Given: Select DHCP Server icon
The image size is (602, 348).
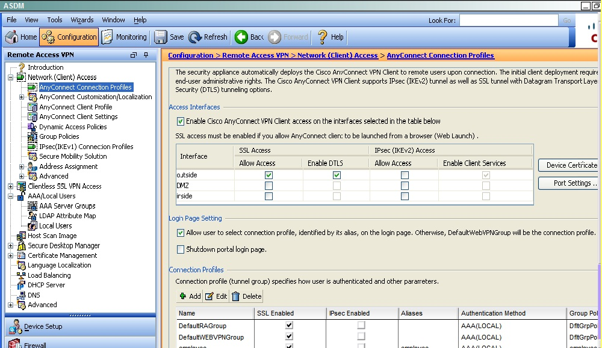Looking at the screenshot, I should click(21, 285).
